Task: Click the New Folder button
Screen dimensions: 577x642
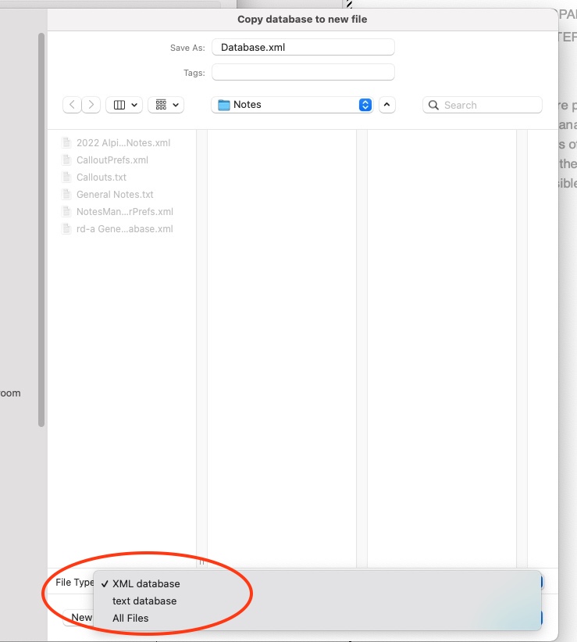Action: click(80, 618)
